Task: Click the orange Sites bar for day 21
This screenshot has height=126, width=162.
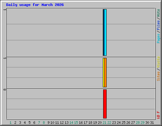Action: click(x=105, y=72)
